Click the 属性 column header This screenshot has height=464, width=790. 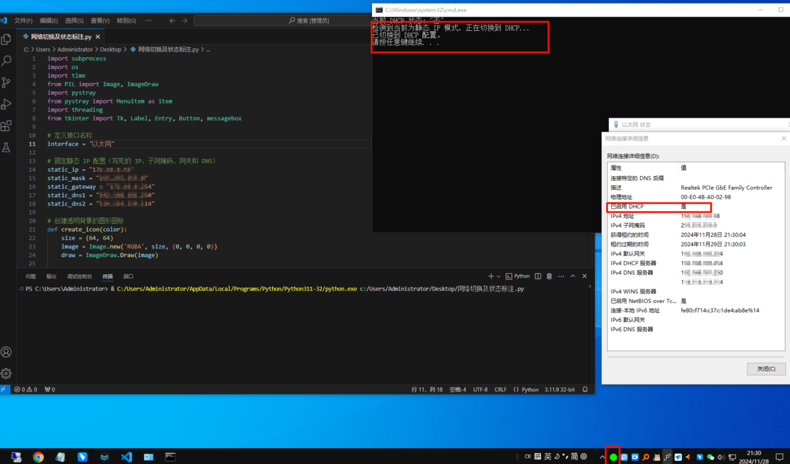click(x=642, y=168)
